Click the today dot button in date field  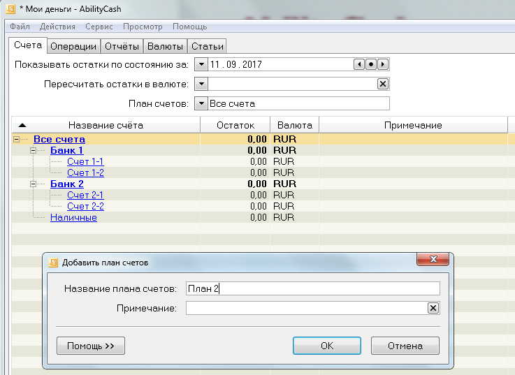click(x=371, y=64)
